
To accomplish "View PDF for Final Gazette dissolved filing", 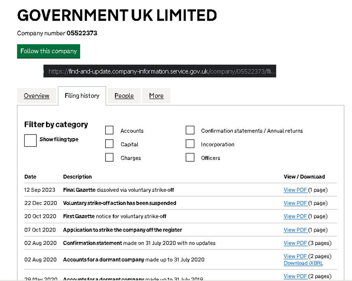I will point(295,190).
